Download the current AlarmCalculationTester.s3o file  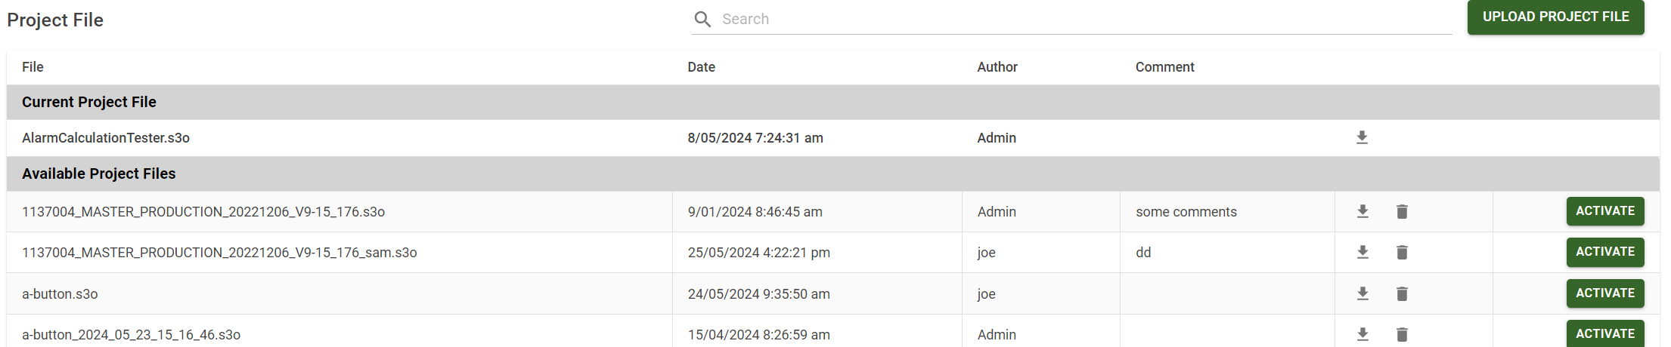(x=1362, y=138)
